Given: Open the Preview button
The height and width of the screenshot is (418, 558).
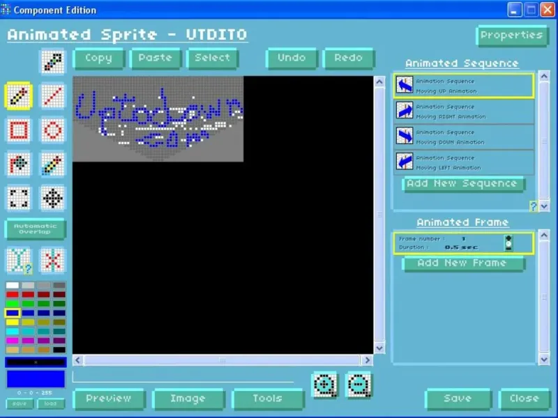Looking at the screenshot, I should pos(109,398).
